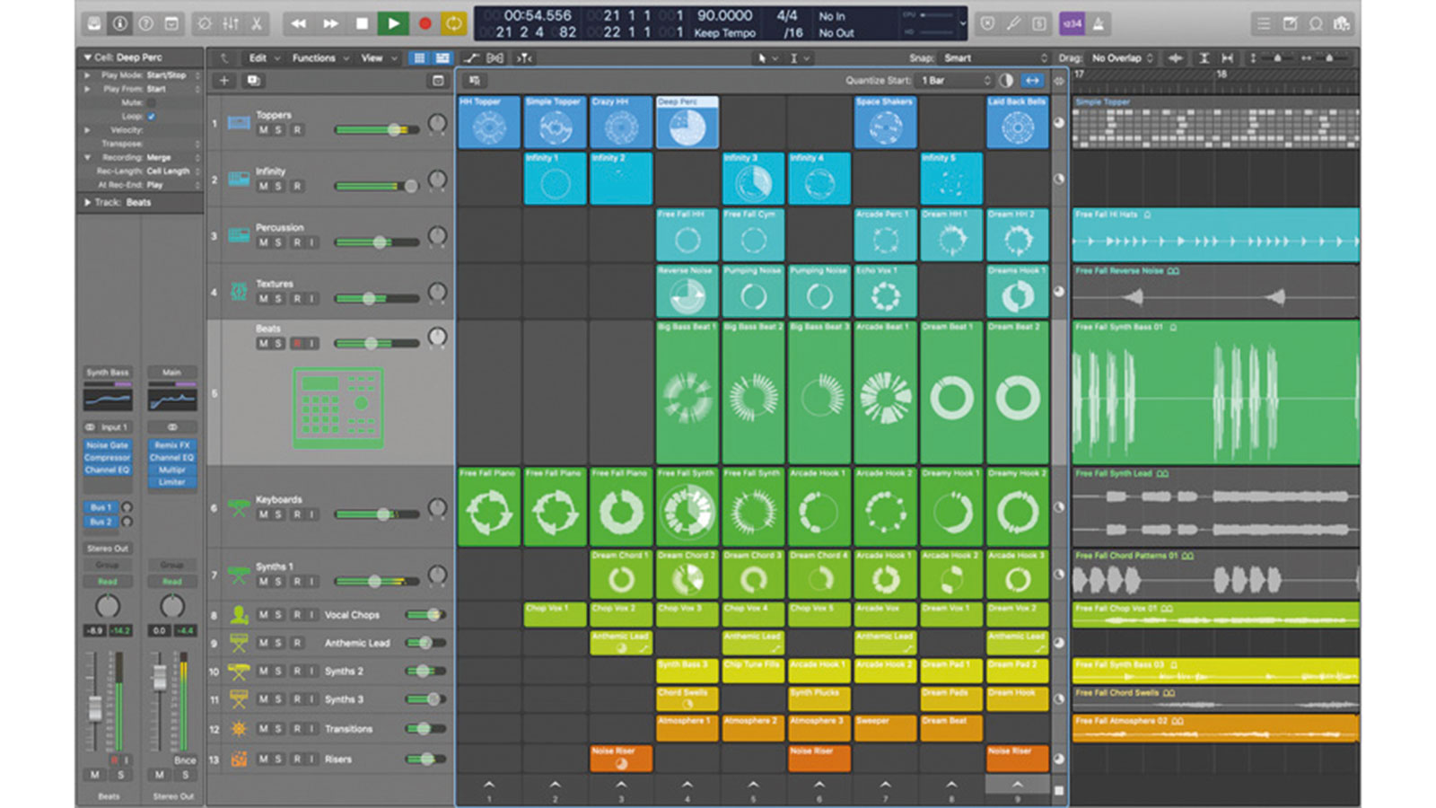
Task: Click the Bnce bounce button
Action: point(184,760)
